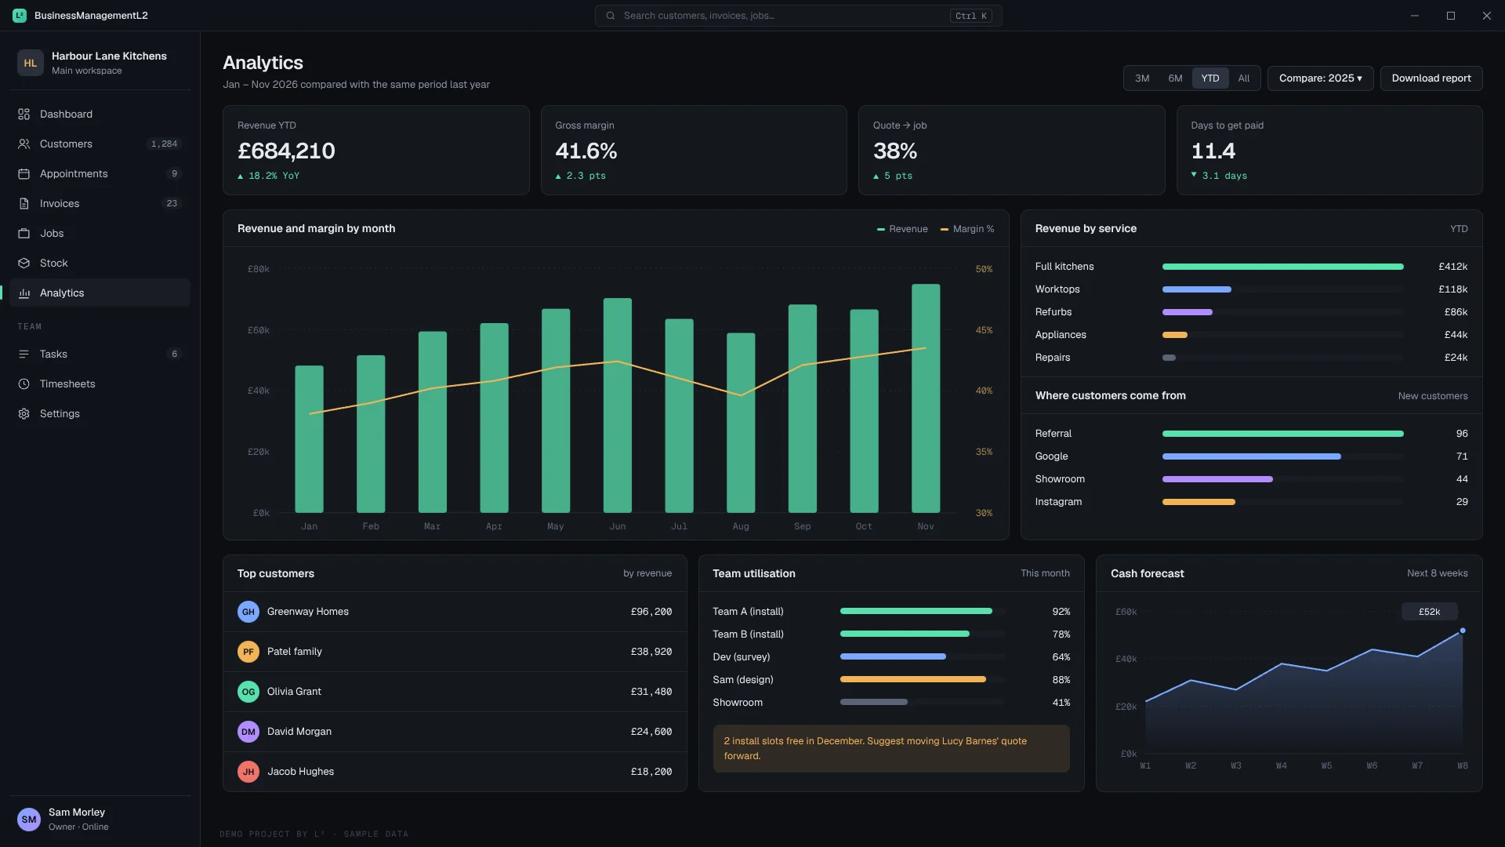This screenshot has height=847, width=1505.
Task: Click the Full kitchens revenue bar
Action: click(x=1282, y=267)
